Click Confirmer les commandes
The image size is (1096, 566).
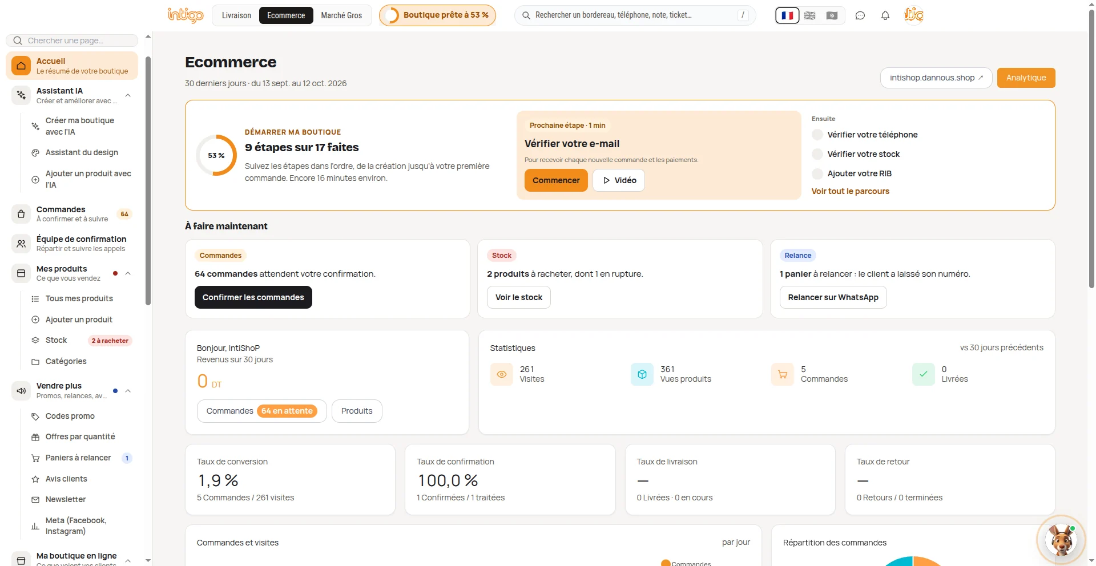coord(253,297)
